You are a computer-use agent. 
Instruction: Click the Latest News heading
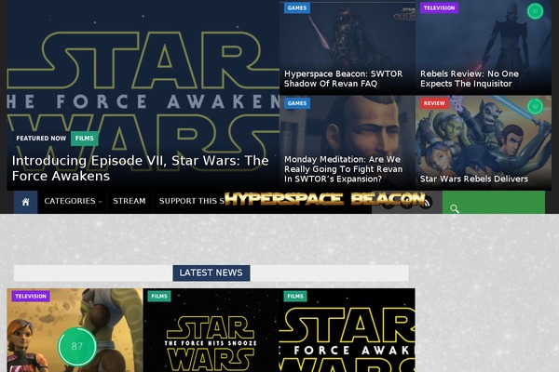click(x=211, y=272)
